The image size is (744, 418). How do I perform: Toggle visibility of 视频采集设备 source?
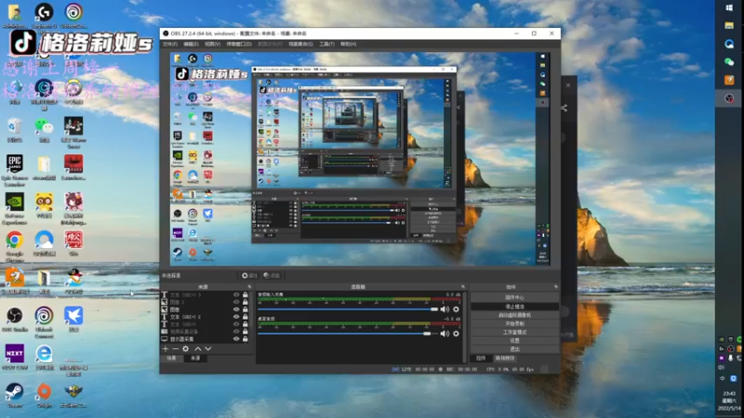coord(236,332)
